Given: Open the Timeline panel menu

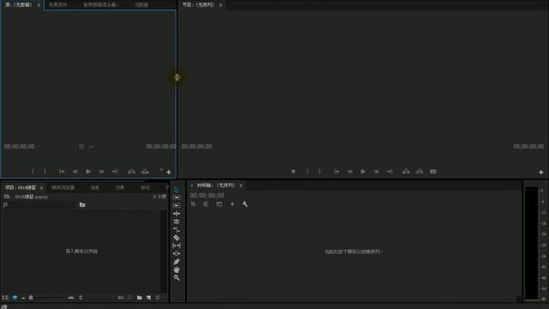Looking at the screenshot, I should point(241,185).
